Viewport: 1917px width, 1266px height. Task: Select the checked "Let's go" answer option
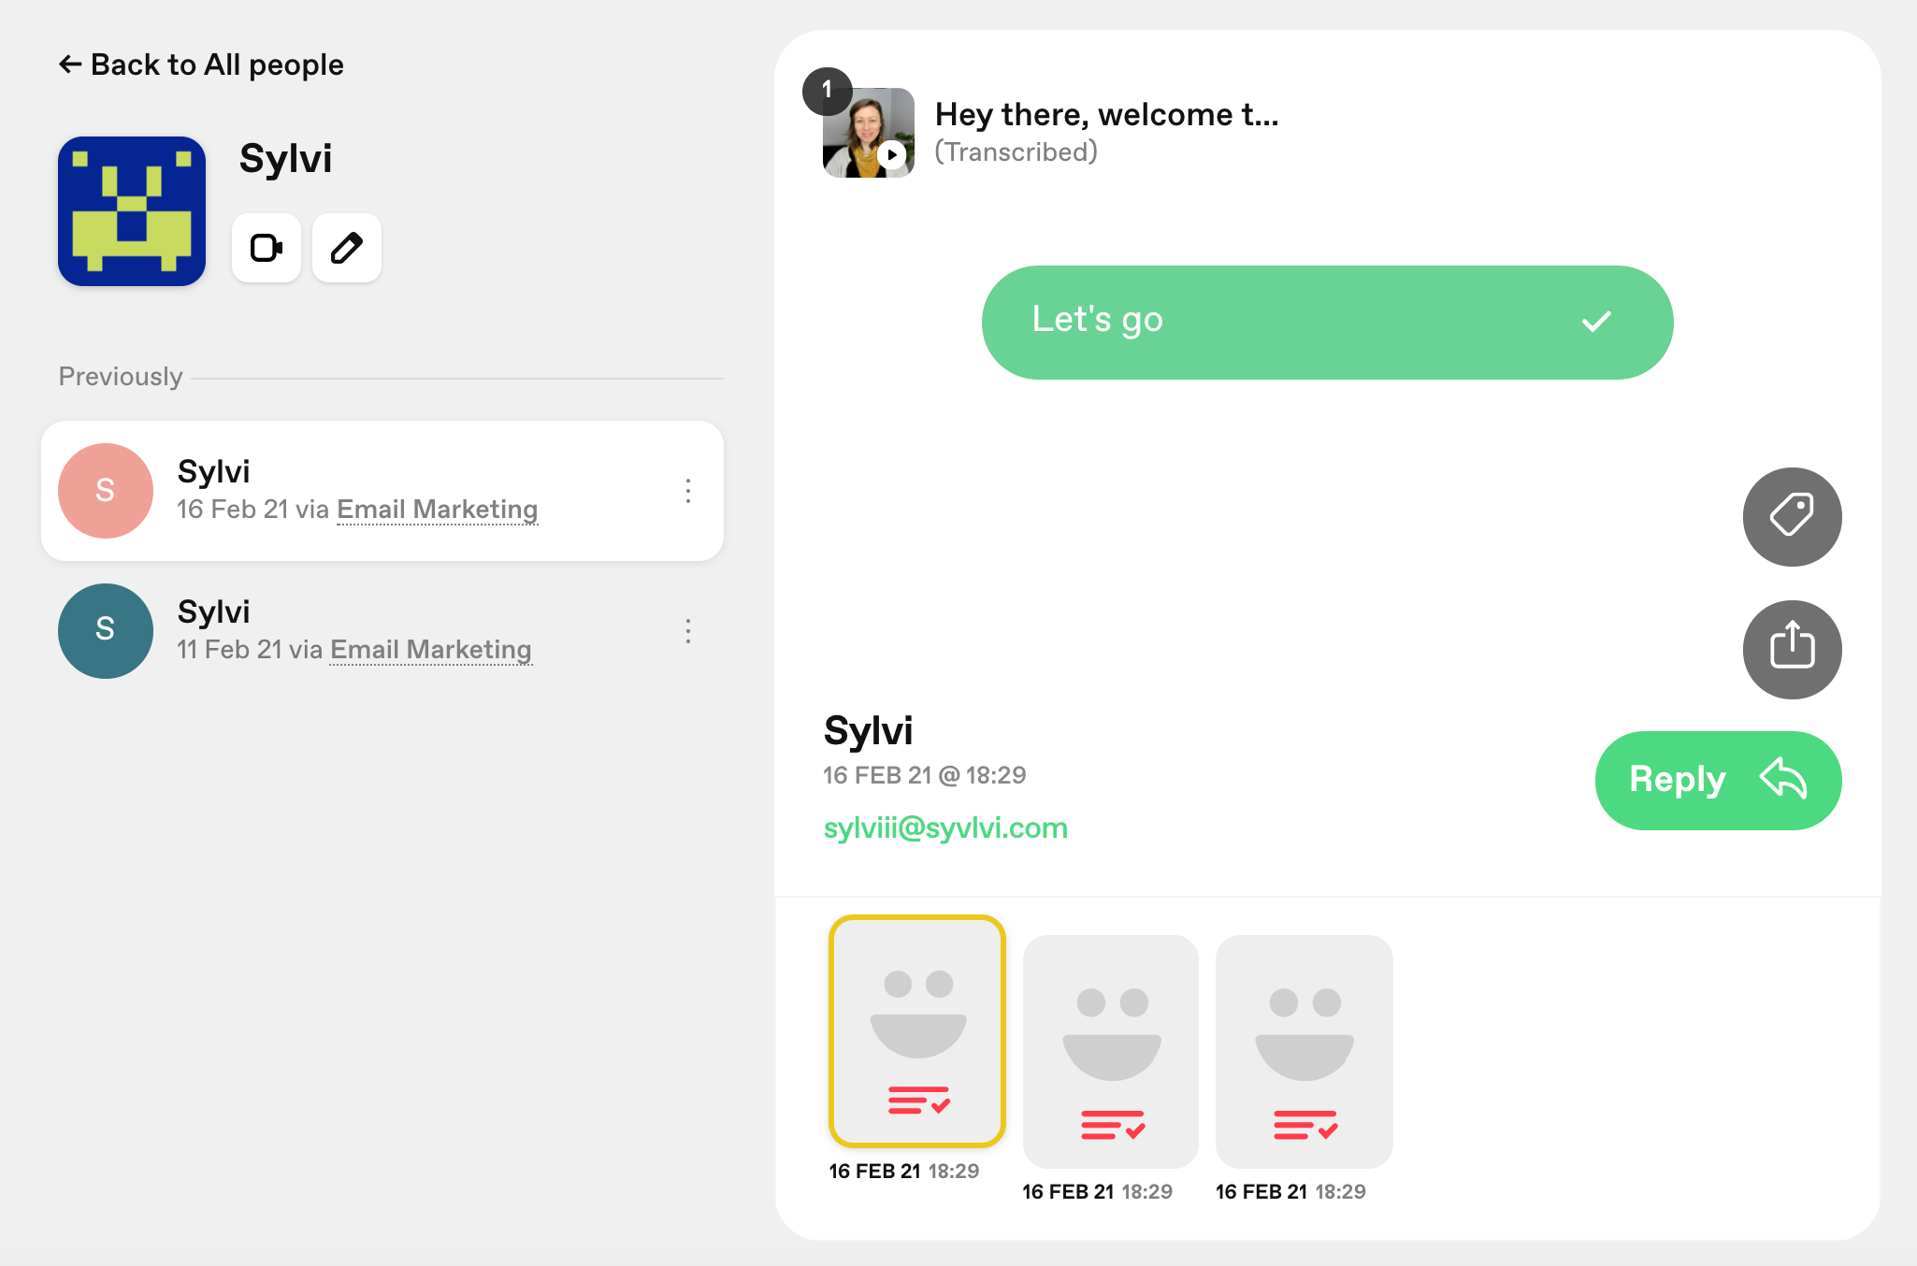coord(1327,322)
